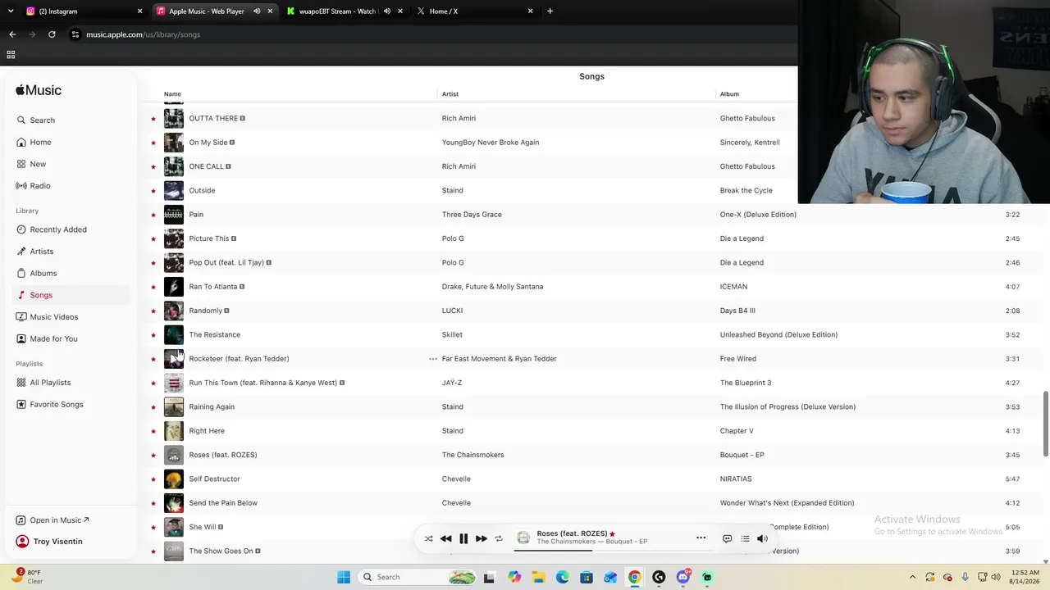Reload the Apple Music page

[52, 34]
